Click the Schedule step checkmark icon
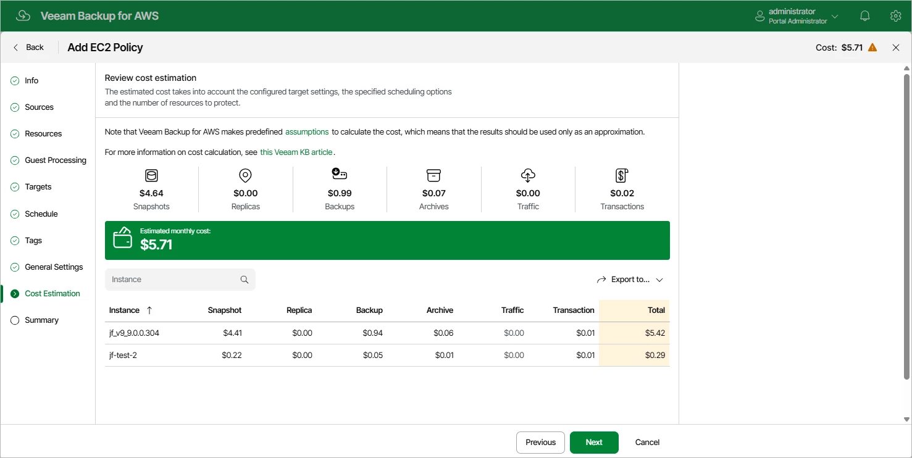Image resolution: width=912 pixels, height=458 pixels. (x=15, y=214)
